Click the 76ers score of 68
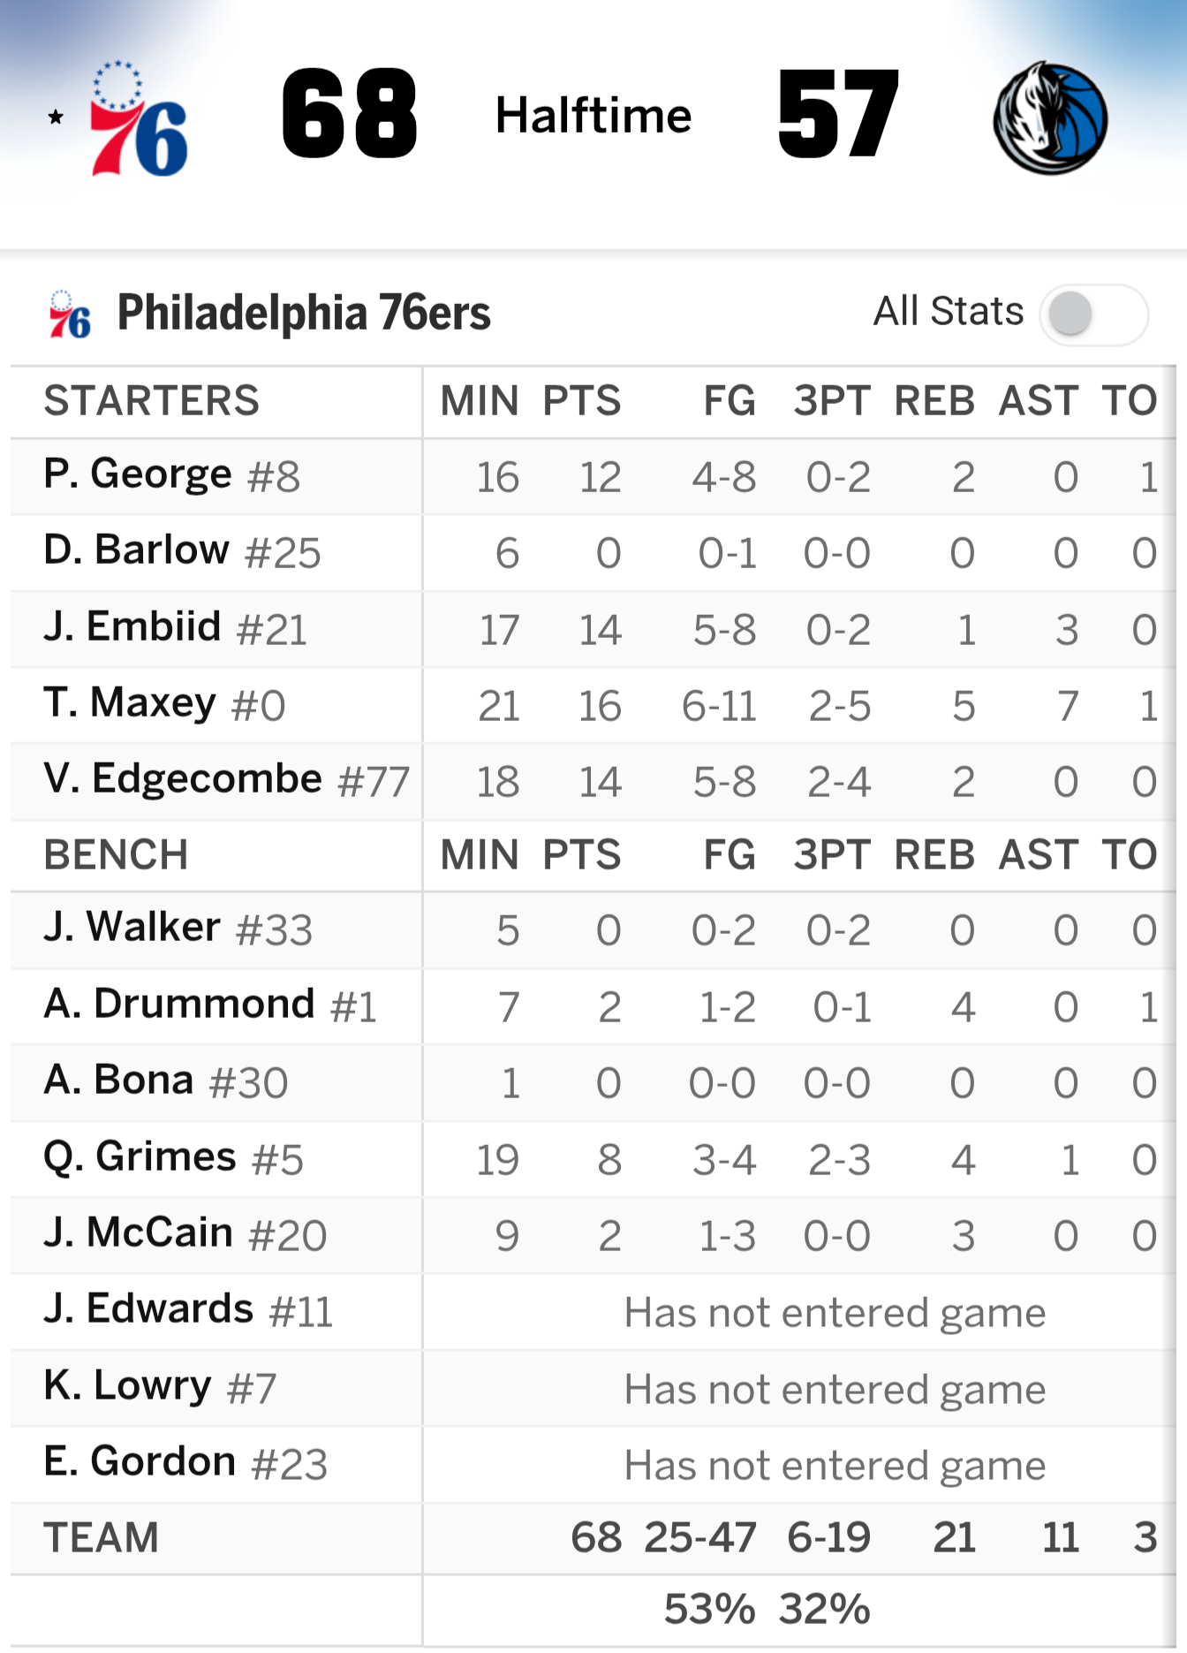1187x1653 pixels. point(349,116)
